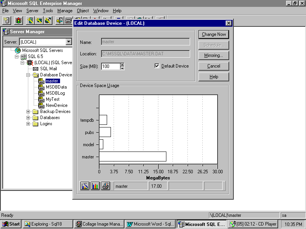306x229 pixels.
Task: Click the register server toolbar icon
Action: coord(7,20)
